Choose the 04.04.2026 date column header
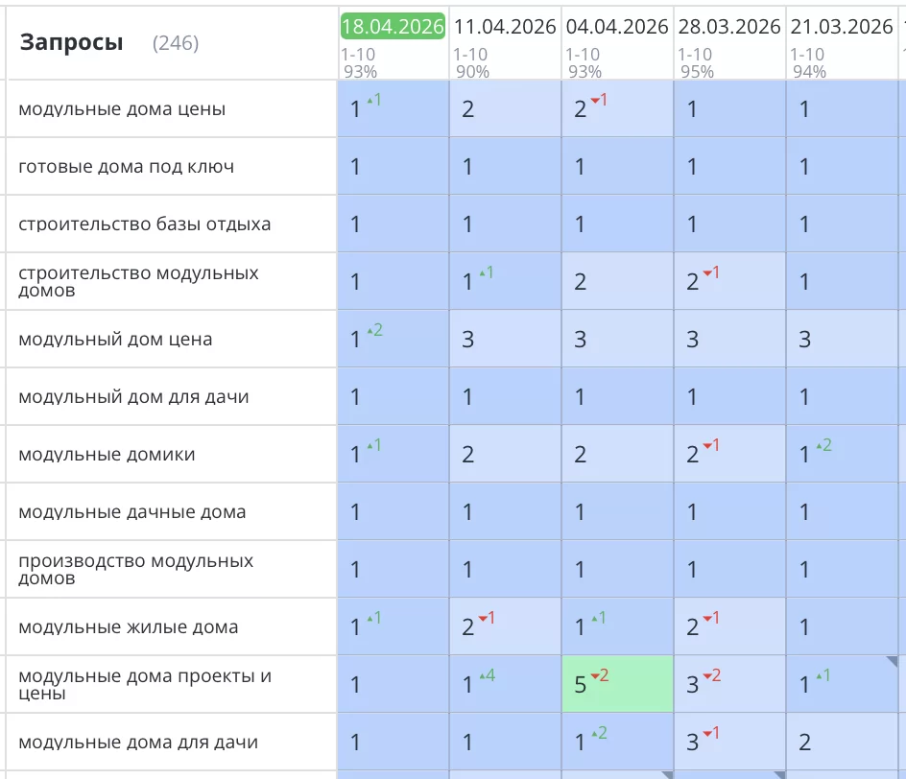Viewport: 906px width, 779px height. coord(617,27)
